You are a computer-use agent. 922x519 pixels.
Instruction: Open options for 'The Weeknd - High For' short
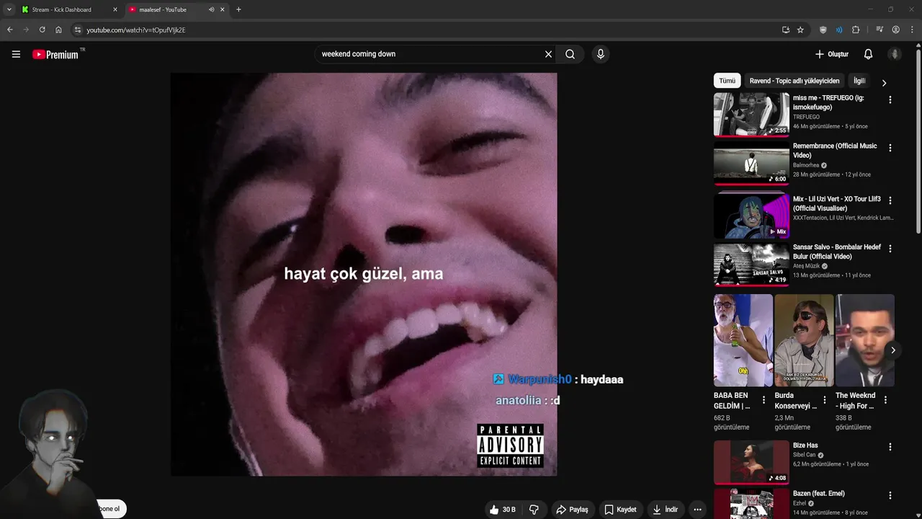click(x=885, y=400)
